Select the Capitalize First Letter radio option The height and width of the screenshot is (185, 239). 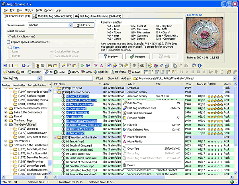click(x=52, y=51)
